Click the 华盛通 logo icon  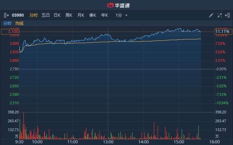[111, 5]
